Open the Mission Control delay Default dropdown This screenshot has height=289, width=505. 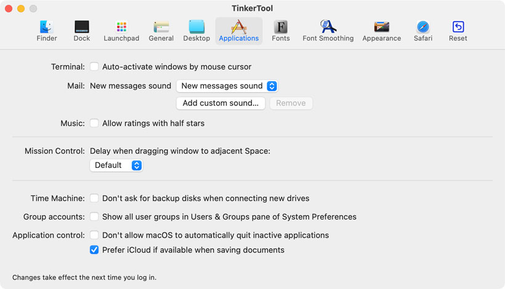pos(116,165)
